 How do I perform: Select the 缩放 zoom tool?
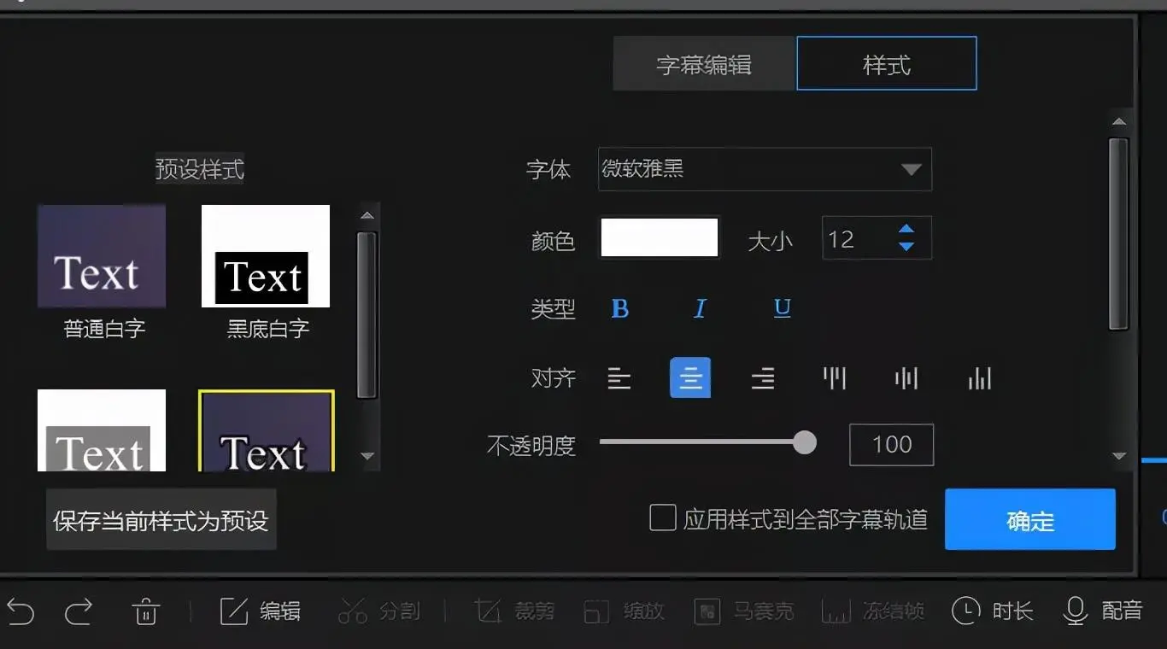click(x=624, y=611)
